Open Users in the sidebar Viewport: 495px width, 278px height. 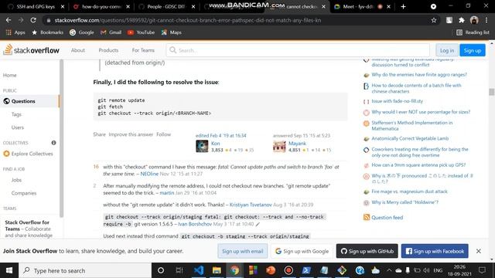(x=18, y=127)
